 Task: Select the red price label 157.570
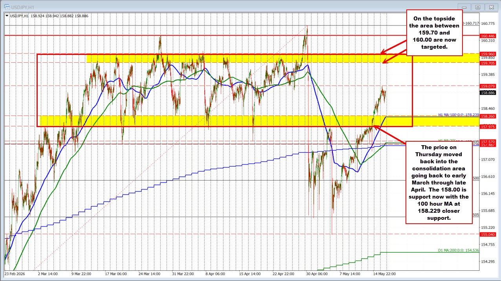pos(487,141)
